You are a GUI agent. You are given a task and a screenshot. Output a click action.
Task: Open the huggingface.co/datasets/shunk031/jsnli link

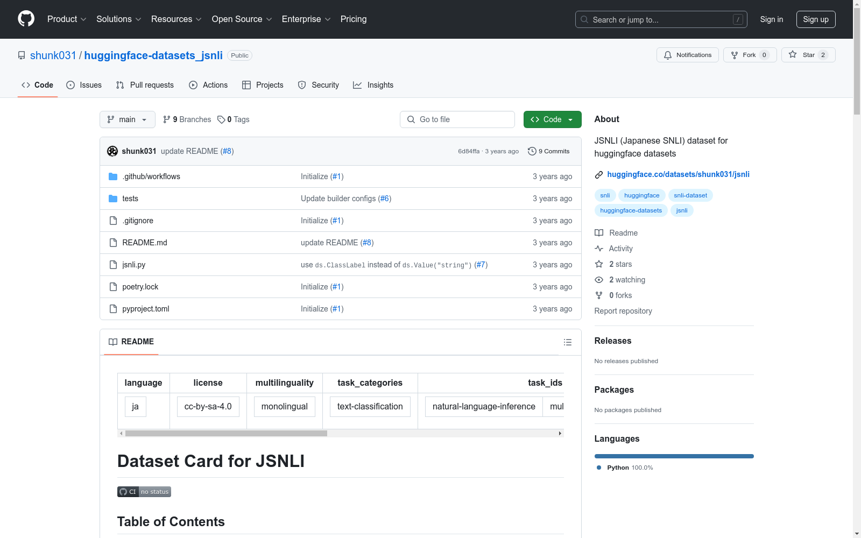coord(678,174)
